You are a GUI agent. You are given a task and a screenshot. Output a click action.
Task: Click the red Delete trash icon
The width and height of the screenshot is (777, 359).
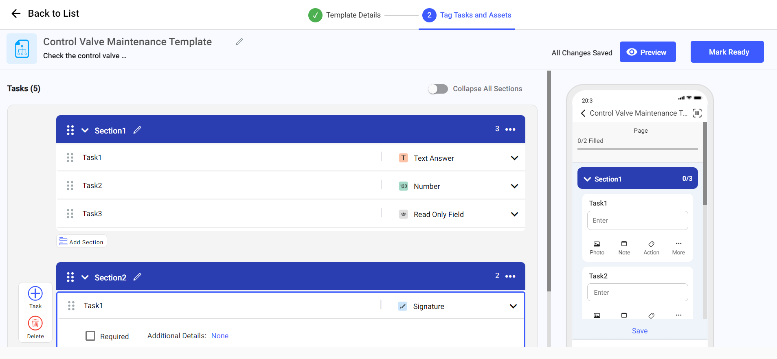35,324
